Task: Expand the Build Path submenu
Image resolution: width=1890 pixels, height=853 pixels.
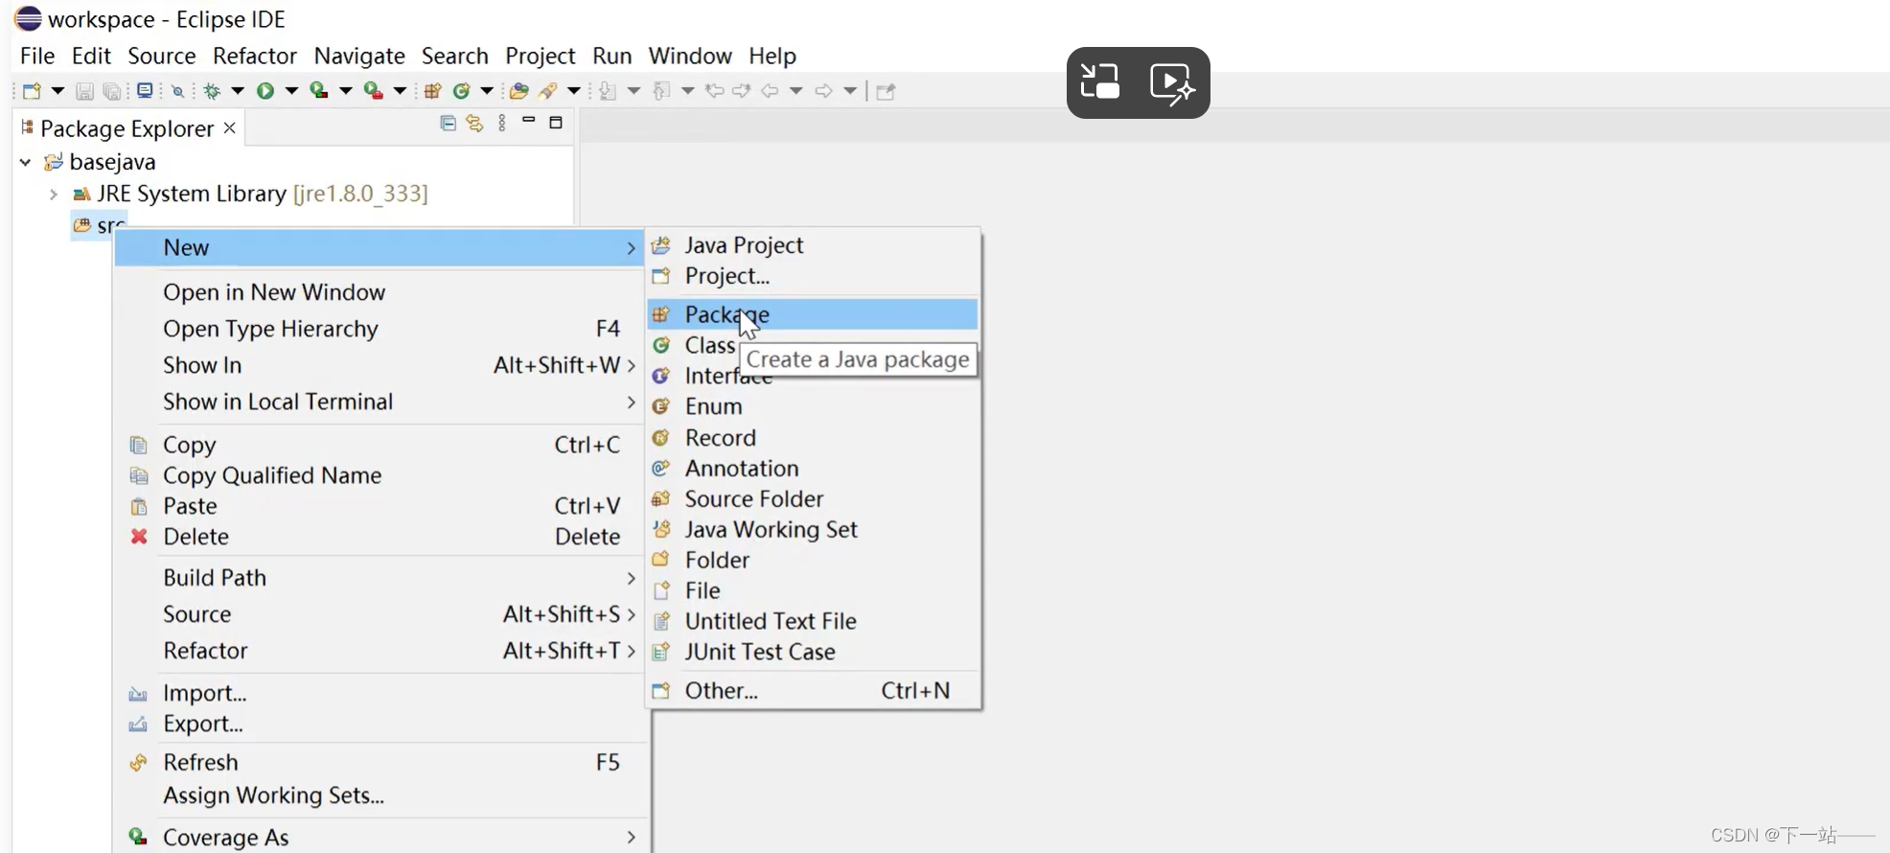Action: [x=380, y=578]
